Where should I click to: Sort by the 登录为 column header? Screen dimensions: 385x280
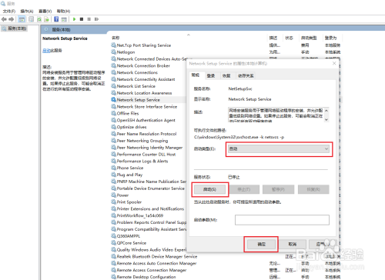tap(330, 38)
